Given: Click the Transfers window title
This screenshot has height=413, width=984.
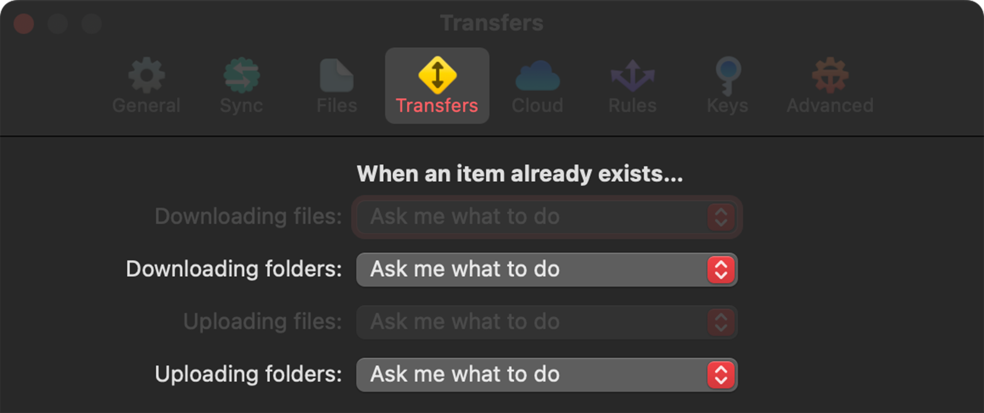Looking at the screenshot, I should tap(492, 22).
